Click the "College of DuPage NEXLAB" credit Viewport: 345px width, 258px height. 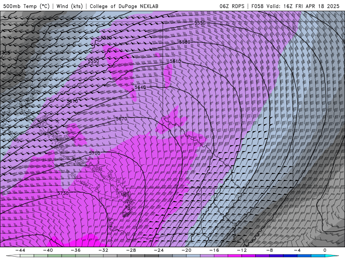tap(124, 6)
